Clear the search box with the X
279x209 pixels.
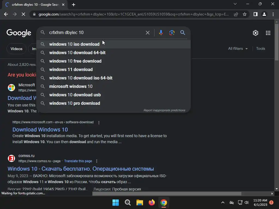coord(147,33)
